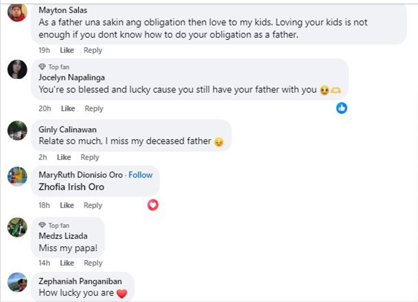Open Medzs Lizada's profile name link
418x302 pixels.
tap(62, 236)
